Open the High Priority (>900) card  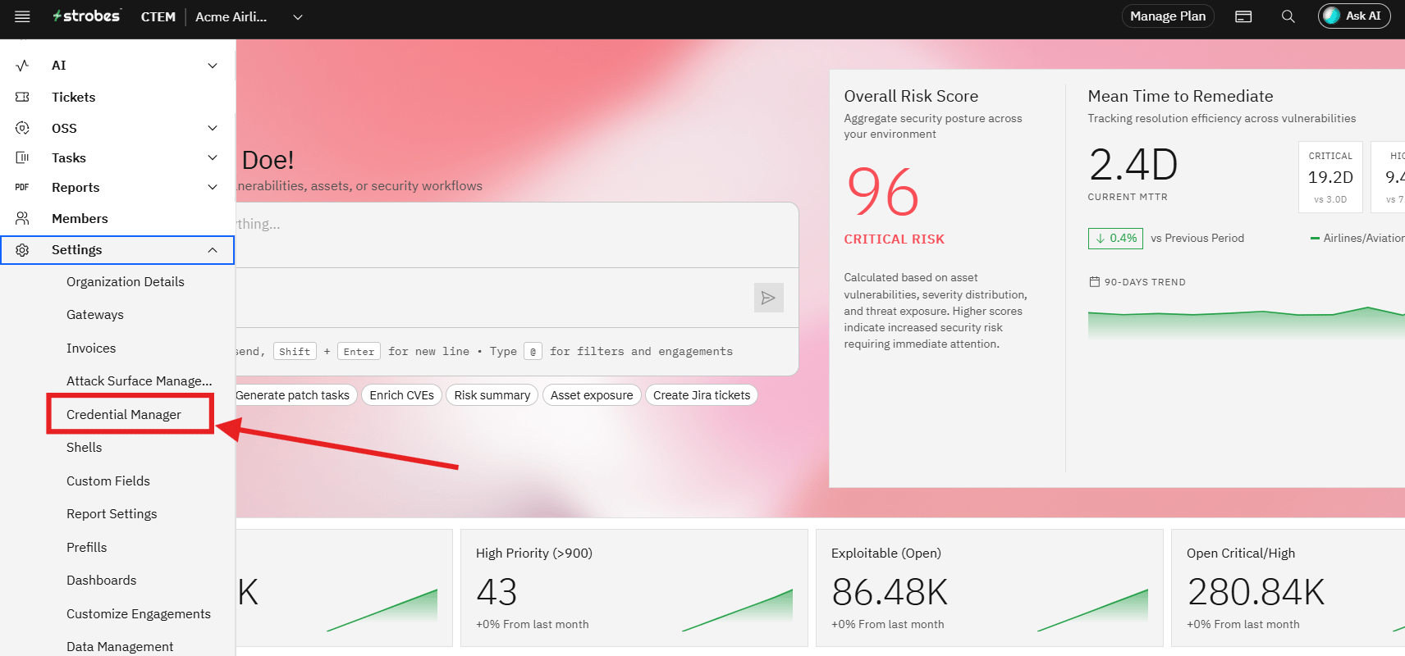click(x=634, y=588)
